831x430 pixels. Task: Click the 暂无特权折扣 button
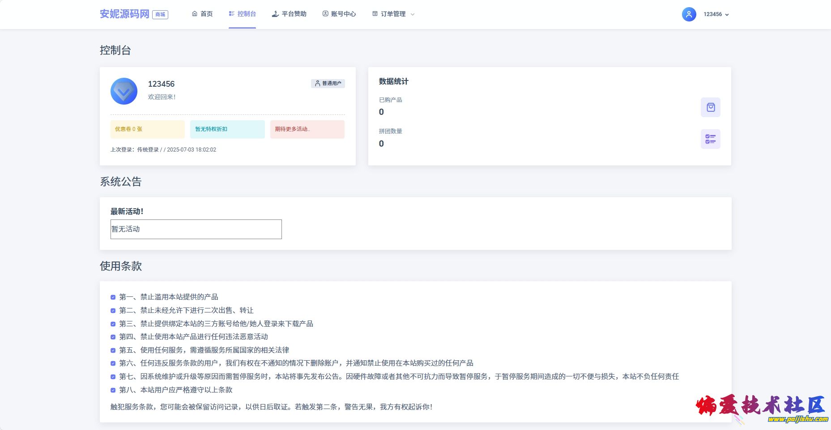click(227, 129)
